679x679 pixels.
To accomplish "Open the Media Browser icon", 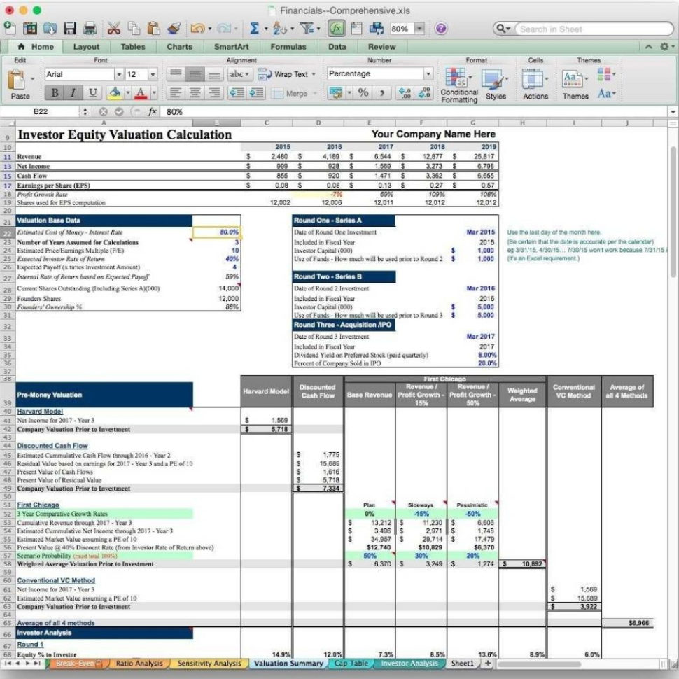I will coord(377,29).
